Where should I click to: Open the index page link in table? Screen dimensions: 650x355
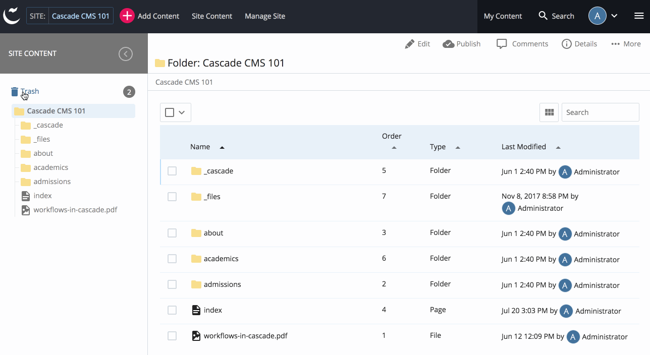tap(213, 310)
